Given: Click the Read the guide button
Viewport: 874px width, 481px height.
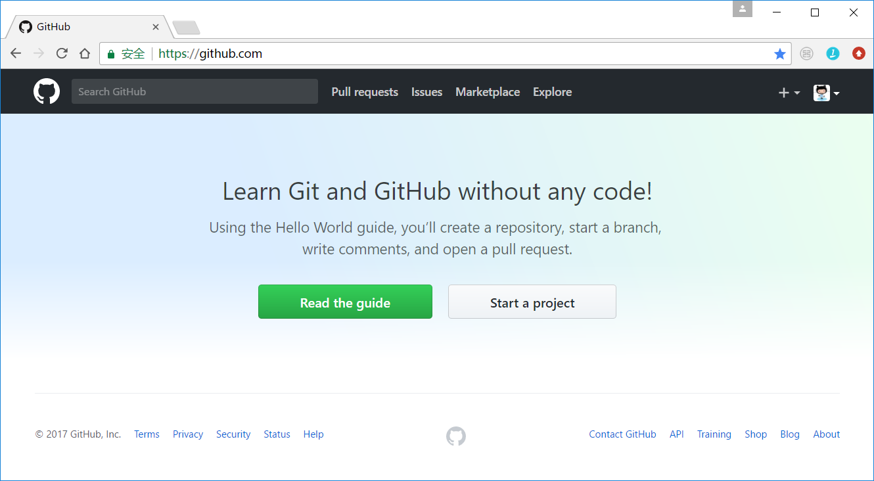Looking at the screenshot, I should coord(345,302).
